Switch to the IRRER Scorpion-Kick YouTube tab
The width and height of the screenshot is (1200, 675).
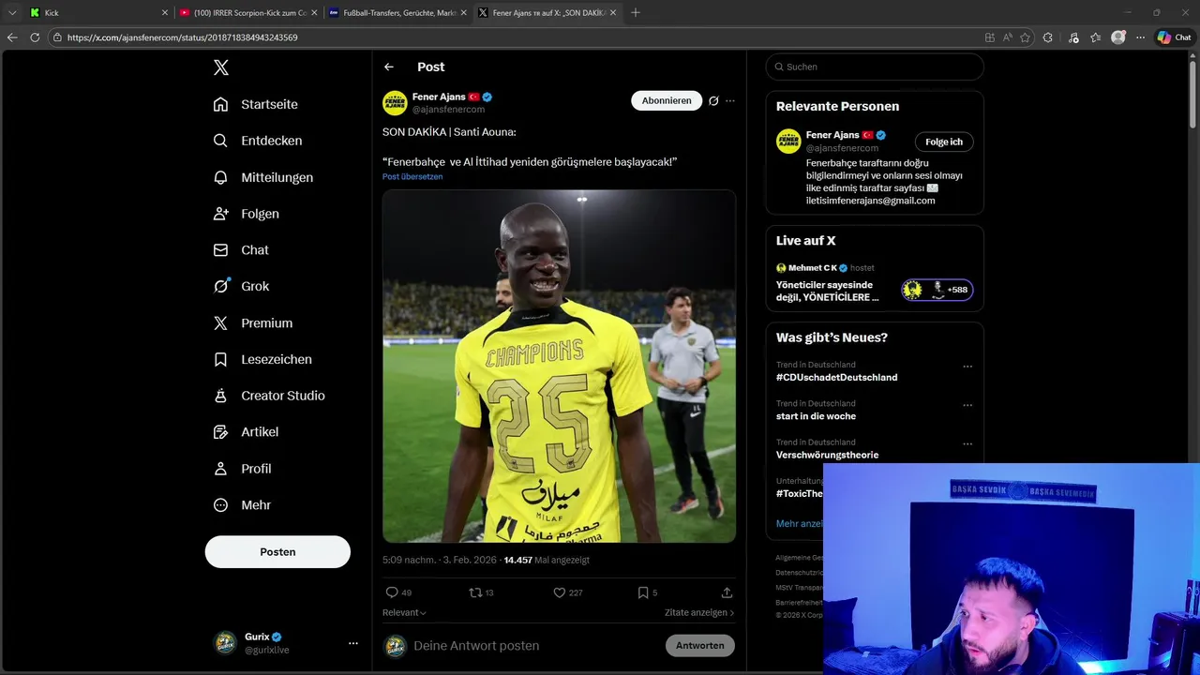click(x=248, y=13)
